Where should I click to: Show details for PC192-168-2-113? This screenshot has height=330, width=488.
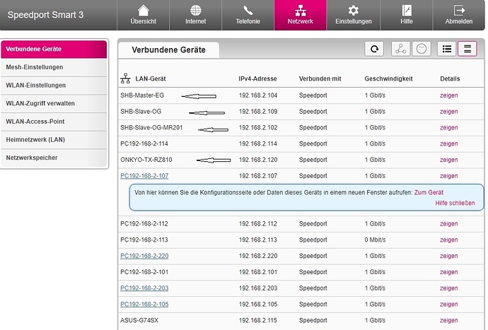449,240
